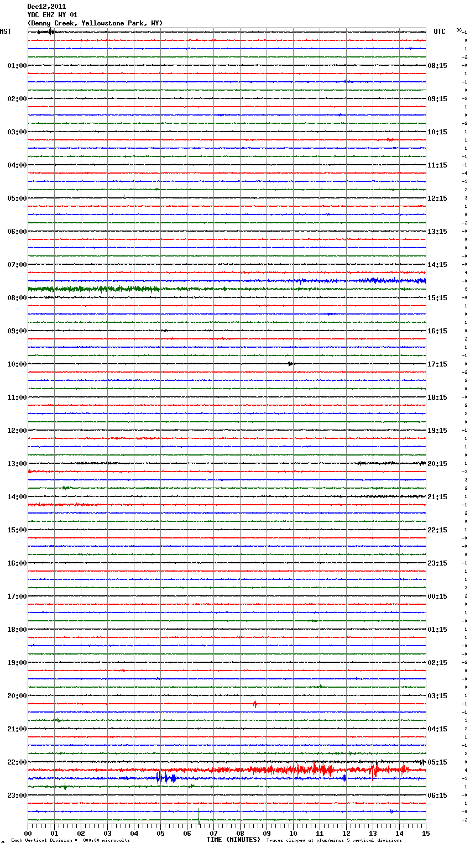470x848 pixels.
Task: Click the 08:15 UTC time label
Action: click(x=437, y=66)
